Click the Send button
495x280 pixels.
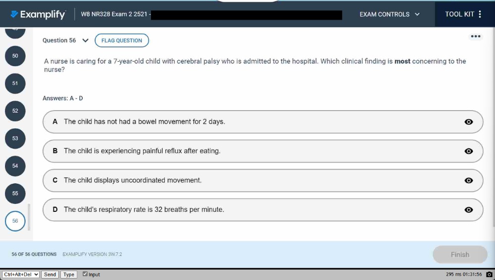(x=50, y=275)
